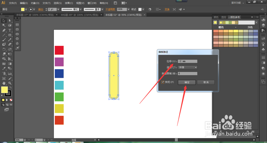Select the Selection (black arrow) tool
This screenshot has height=143, width=267.
coord(4,21)
